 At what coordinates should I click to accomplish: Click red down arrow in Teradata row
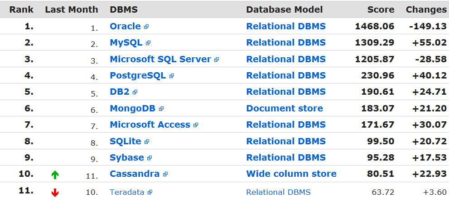[x=55, y=193]
